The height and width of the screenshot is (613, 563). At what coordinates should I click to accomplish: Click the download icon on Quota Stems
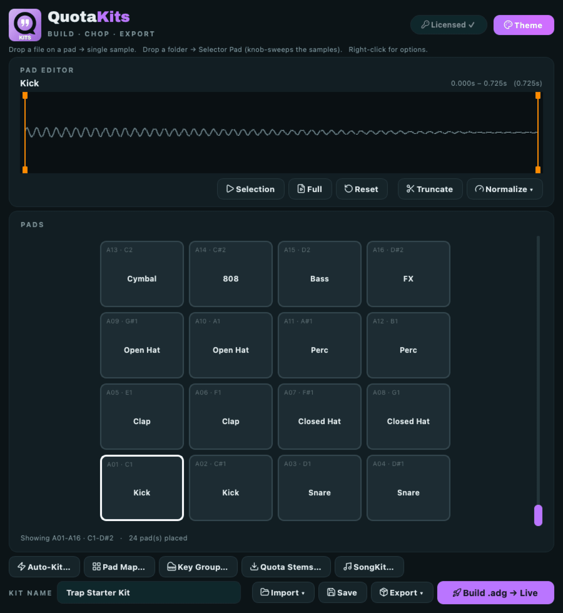tap(254, 567)
